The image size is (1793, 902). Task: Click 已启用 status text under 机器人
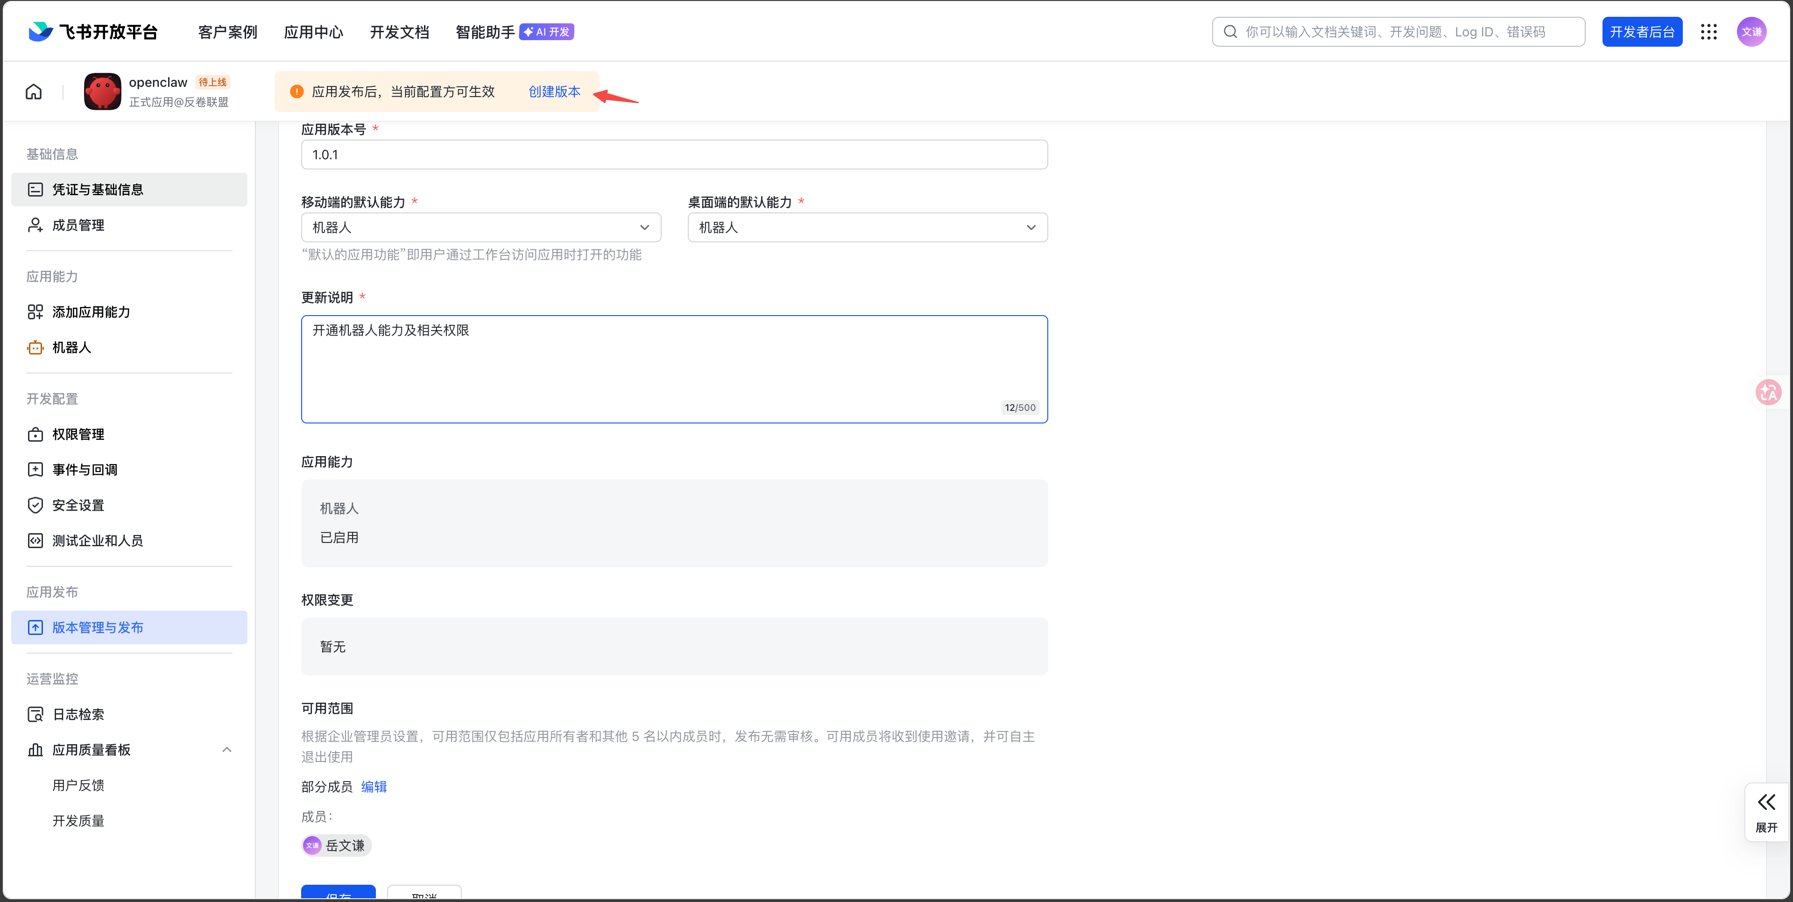339,537
